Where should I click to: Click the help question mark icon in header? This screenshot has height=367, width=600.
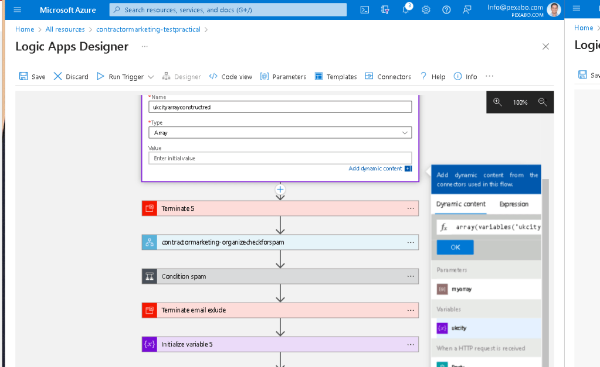pos(446,10)
